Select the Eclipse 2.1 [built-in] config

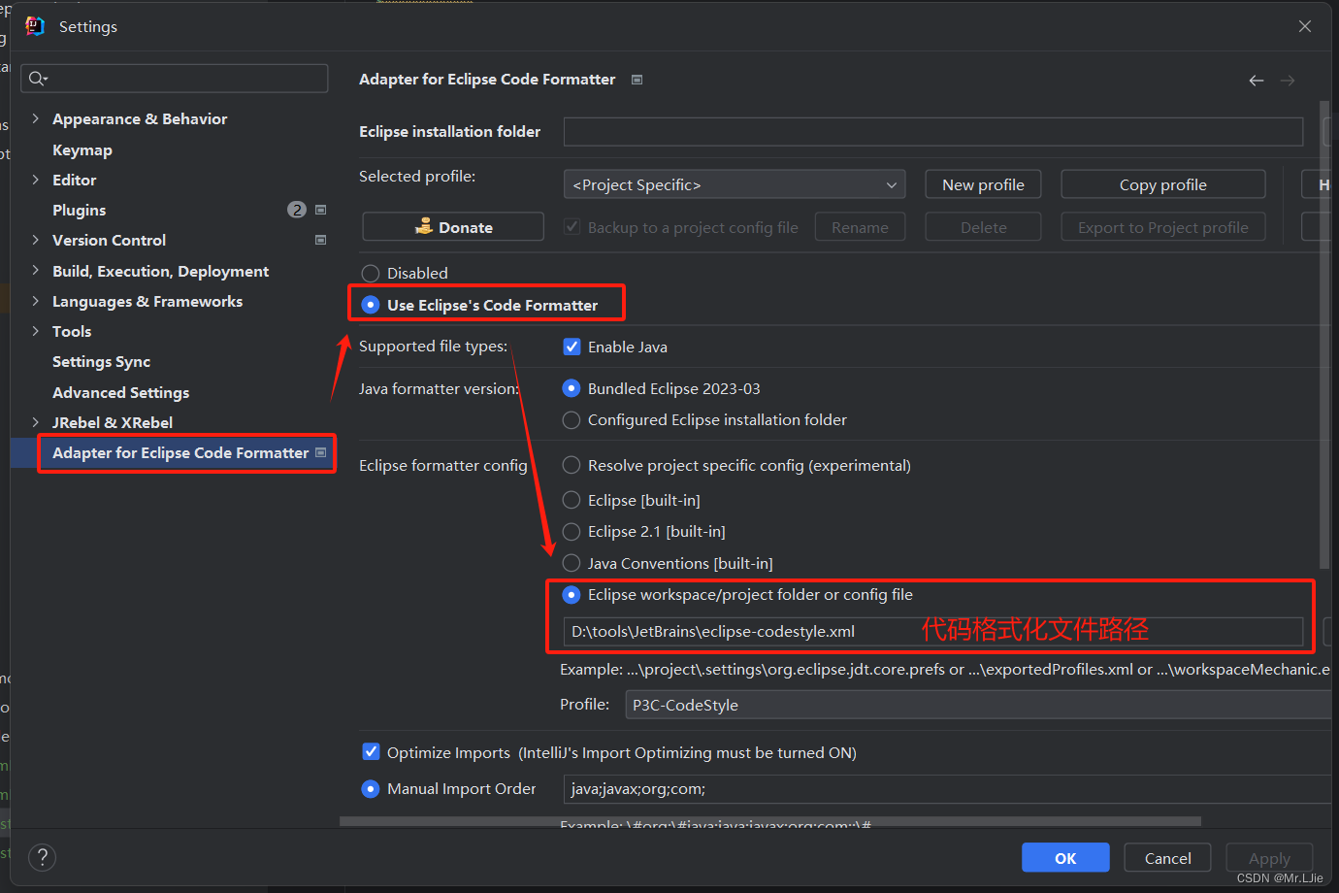click(572, 531)
